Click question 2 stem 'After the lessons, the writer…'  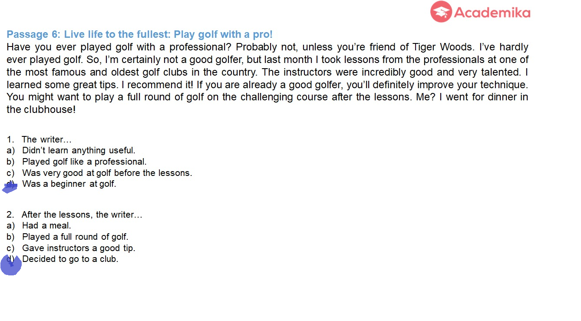coord(82,215)
